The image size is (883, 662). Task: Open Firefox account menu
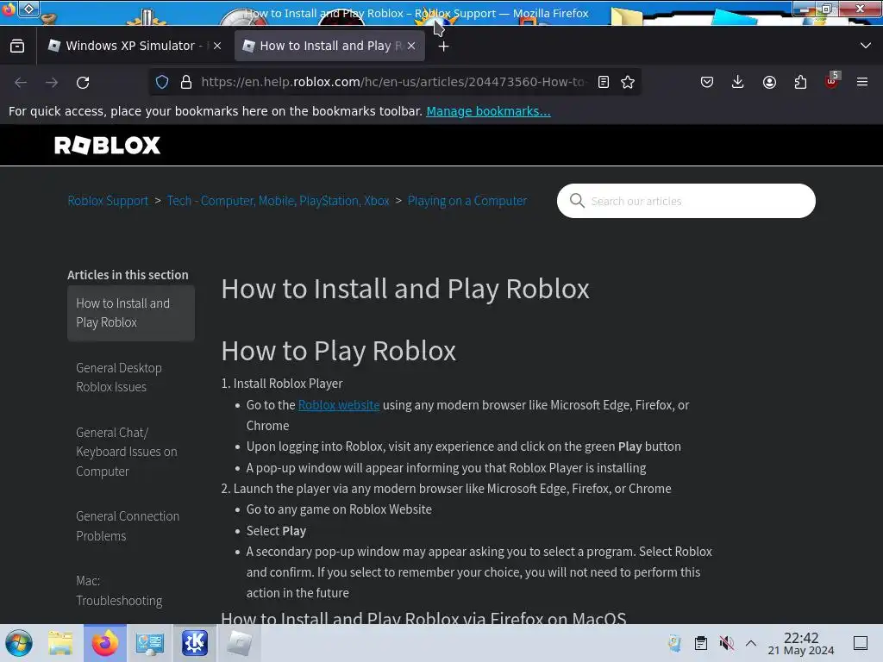pos(769,82)
